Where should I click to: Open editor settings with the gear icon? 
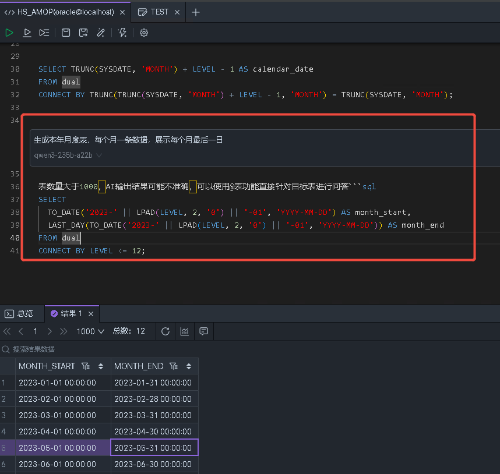pyautogui.click(x=144, y=33)
